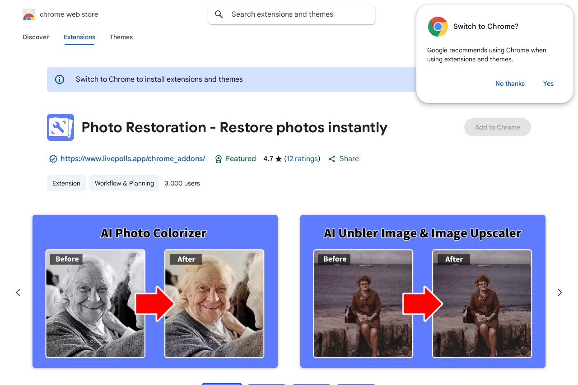Click the Chrome Web Store logo icon

coord(28,14)
